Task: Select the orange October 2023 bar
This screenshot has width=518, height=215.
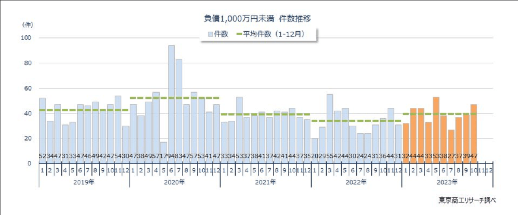Action: (474, 134)
